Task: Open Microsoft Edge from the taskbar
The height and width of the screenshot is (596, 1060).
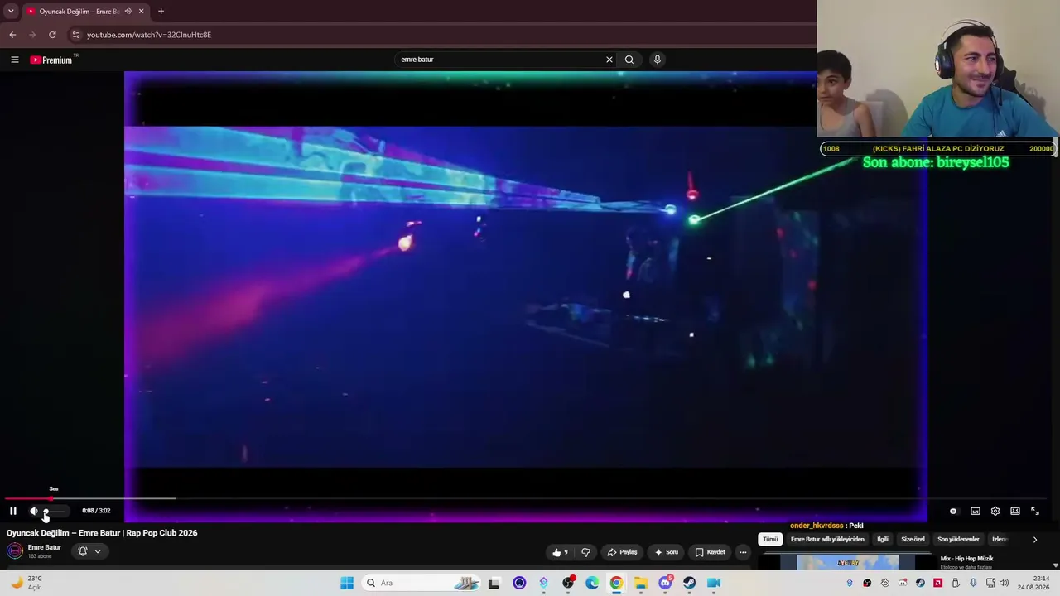Action: click(x=592, y=583)
